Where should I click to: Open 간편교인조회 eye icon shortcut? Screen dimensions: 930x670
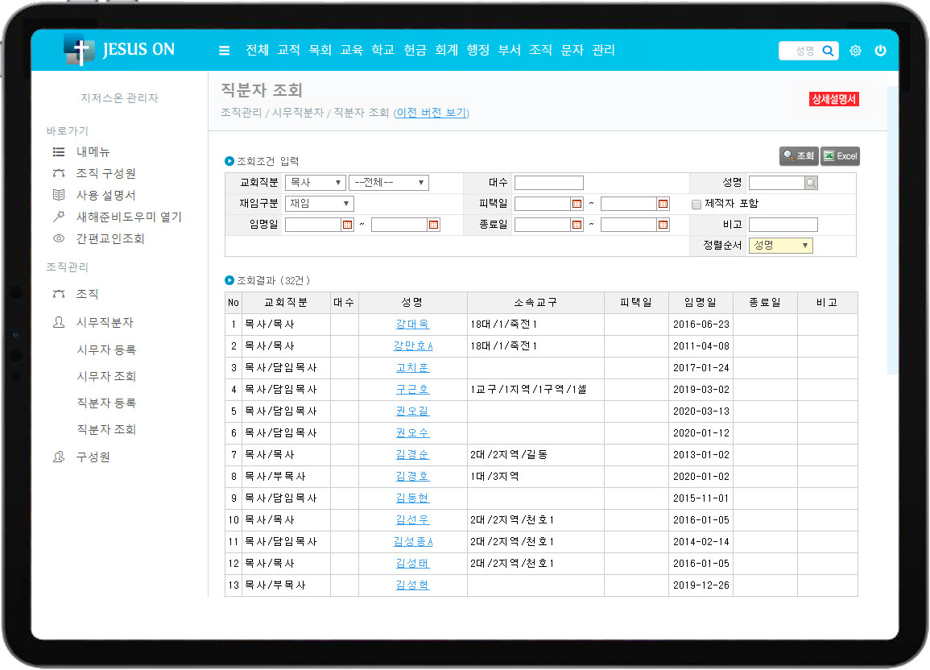pos(58,239)
